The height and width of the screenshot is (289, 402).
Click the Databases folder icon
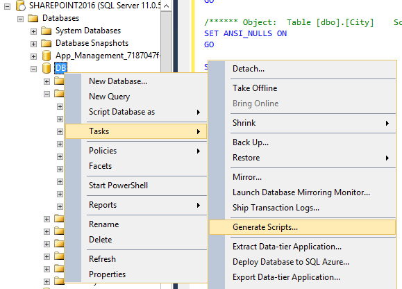click(33, 18)
